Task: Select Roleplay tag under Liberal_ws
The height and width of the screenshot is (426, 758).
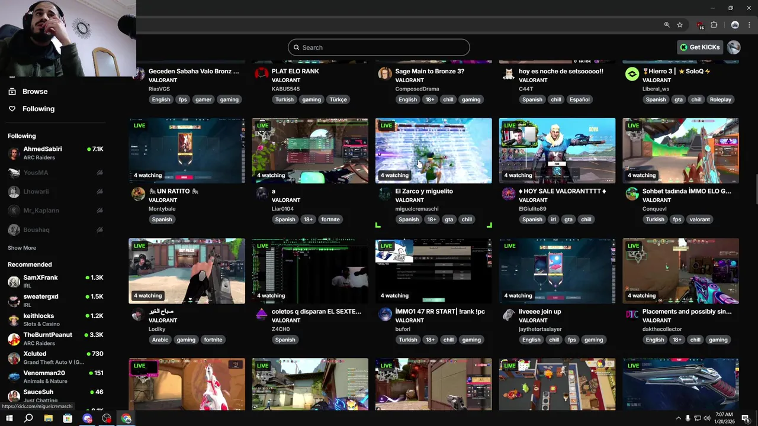Action: click(x=720, y=99)
